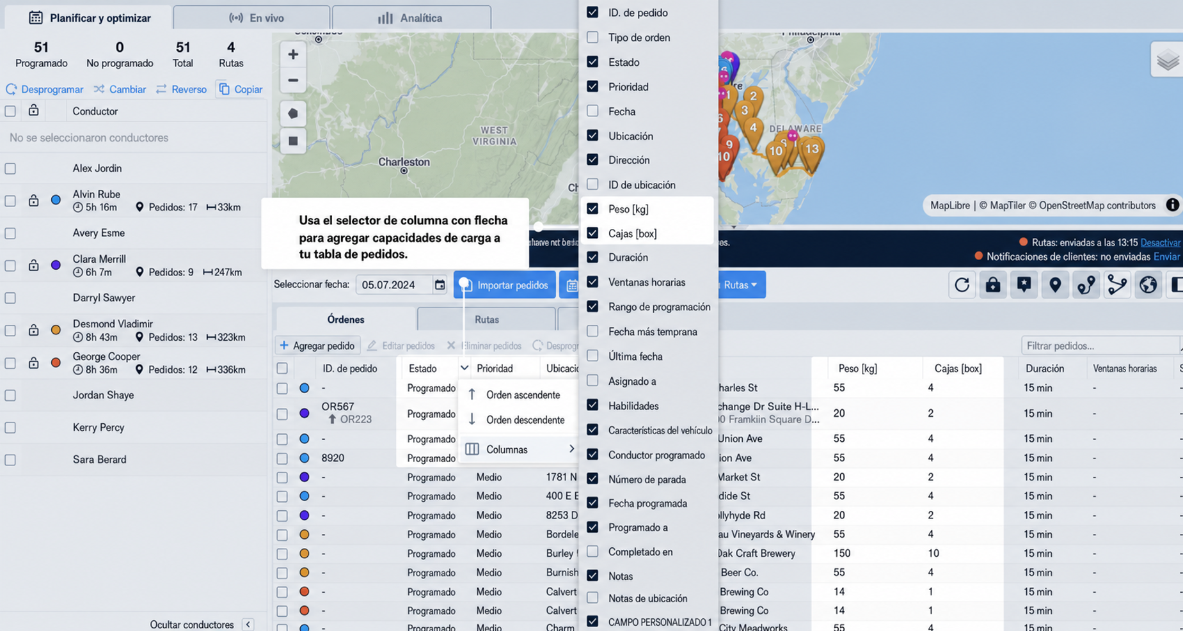The image size is (1183, 631).
Task: Choose Orden descendente in the column menu
Action: pos(517,419)
